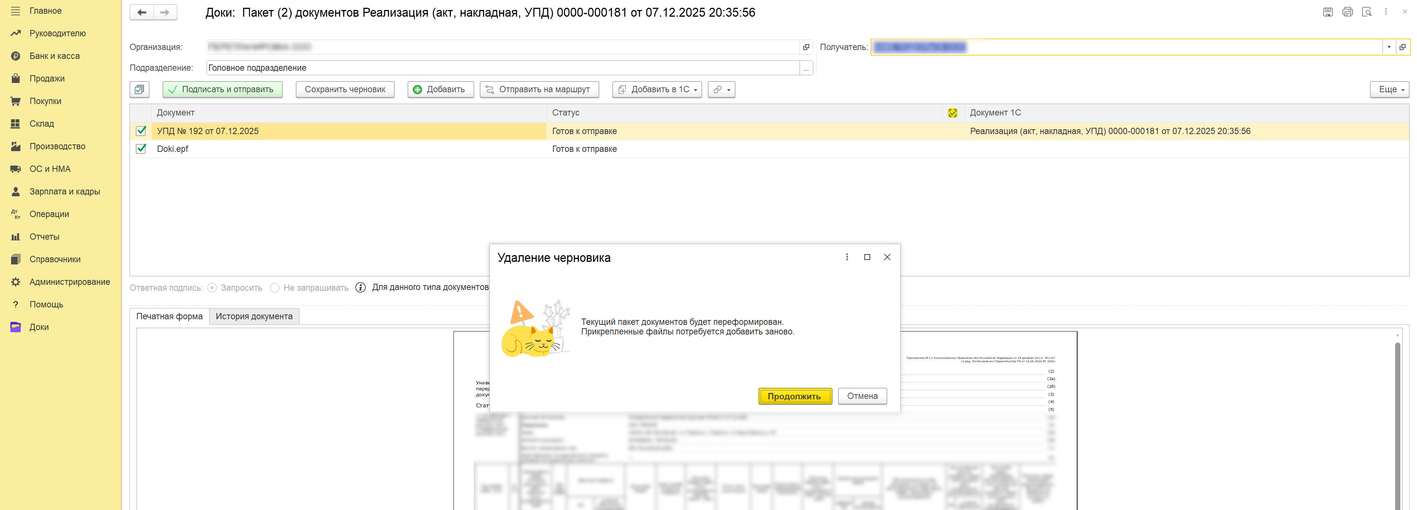Click the Отмена button in dialog
The height and width of the screenshot is (510, 1417).
[x=861, y=396]
